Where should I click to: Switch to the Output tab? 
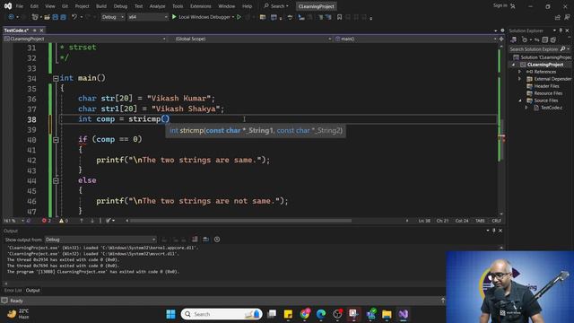[x=32, y=291]
